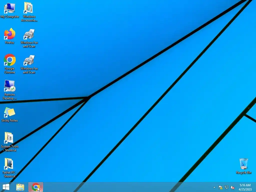
Task: Open the clock showing 5:16 AM
Action: coord(245,187)
